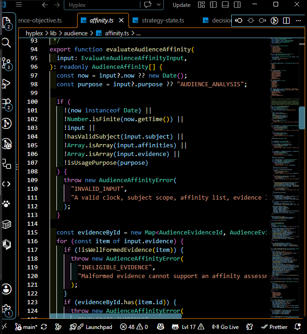Open the notifications bell

pos(297,327)
